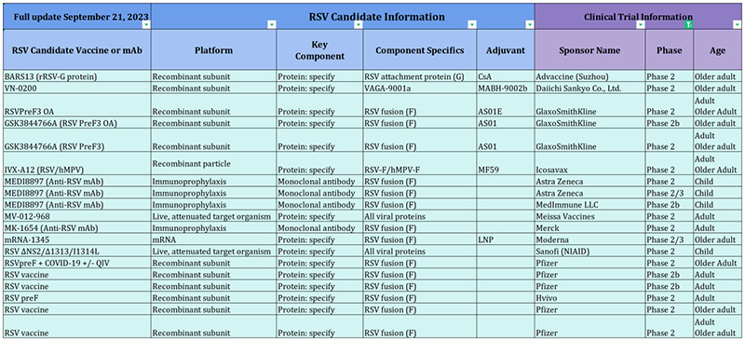Open filter dropdown above Age column
The height and width of the screenshot is (341, 745).
737,25
